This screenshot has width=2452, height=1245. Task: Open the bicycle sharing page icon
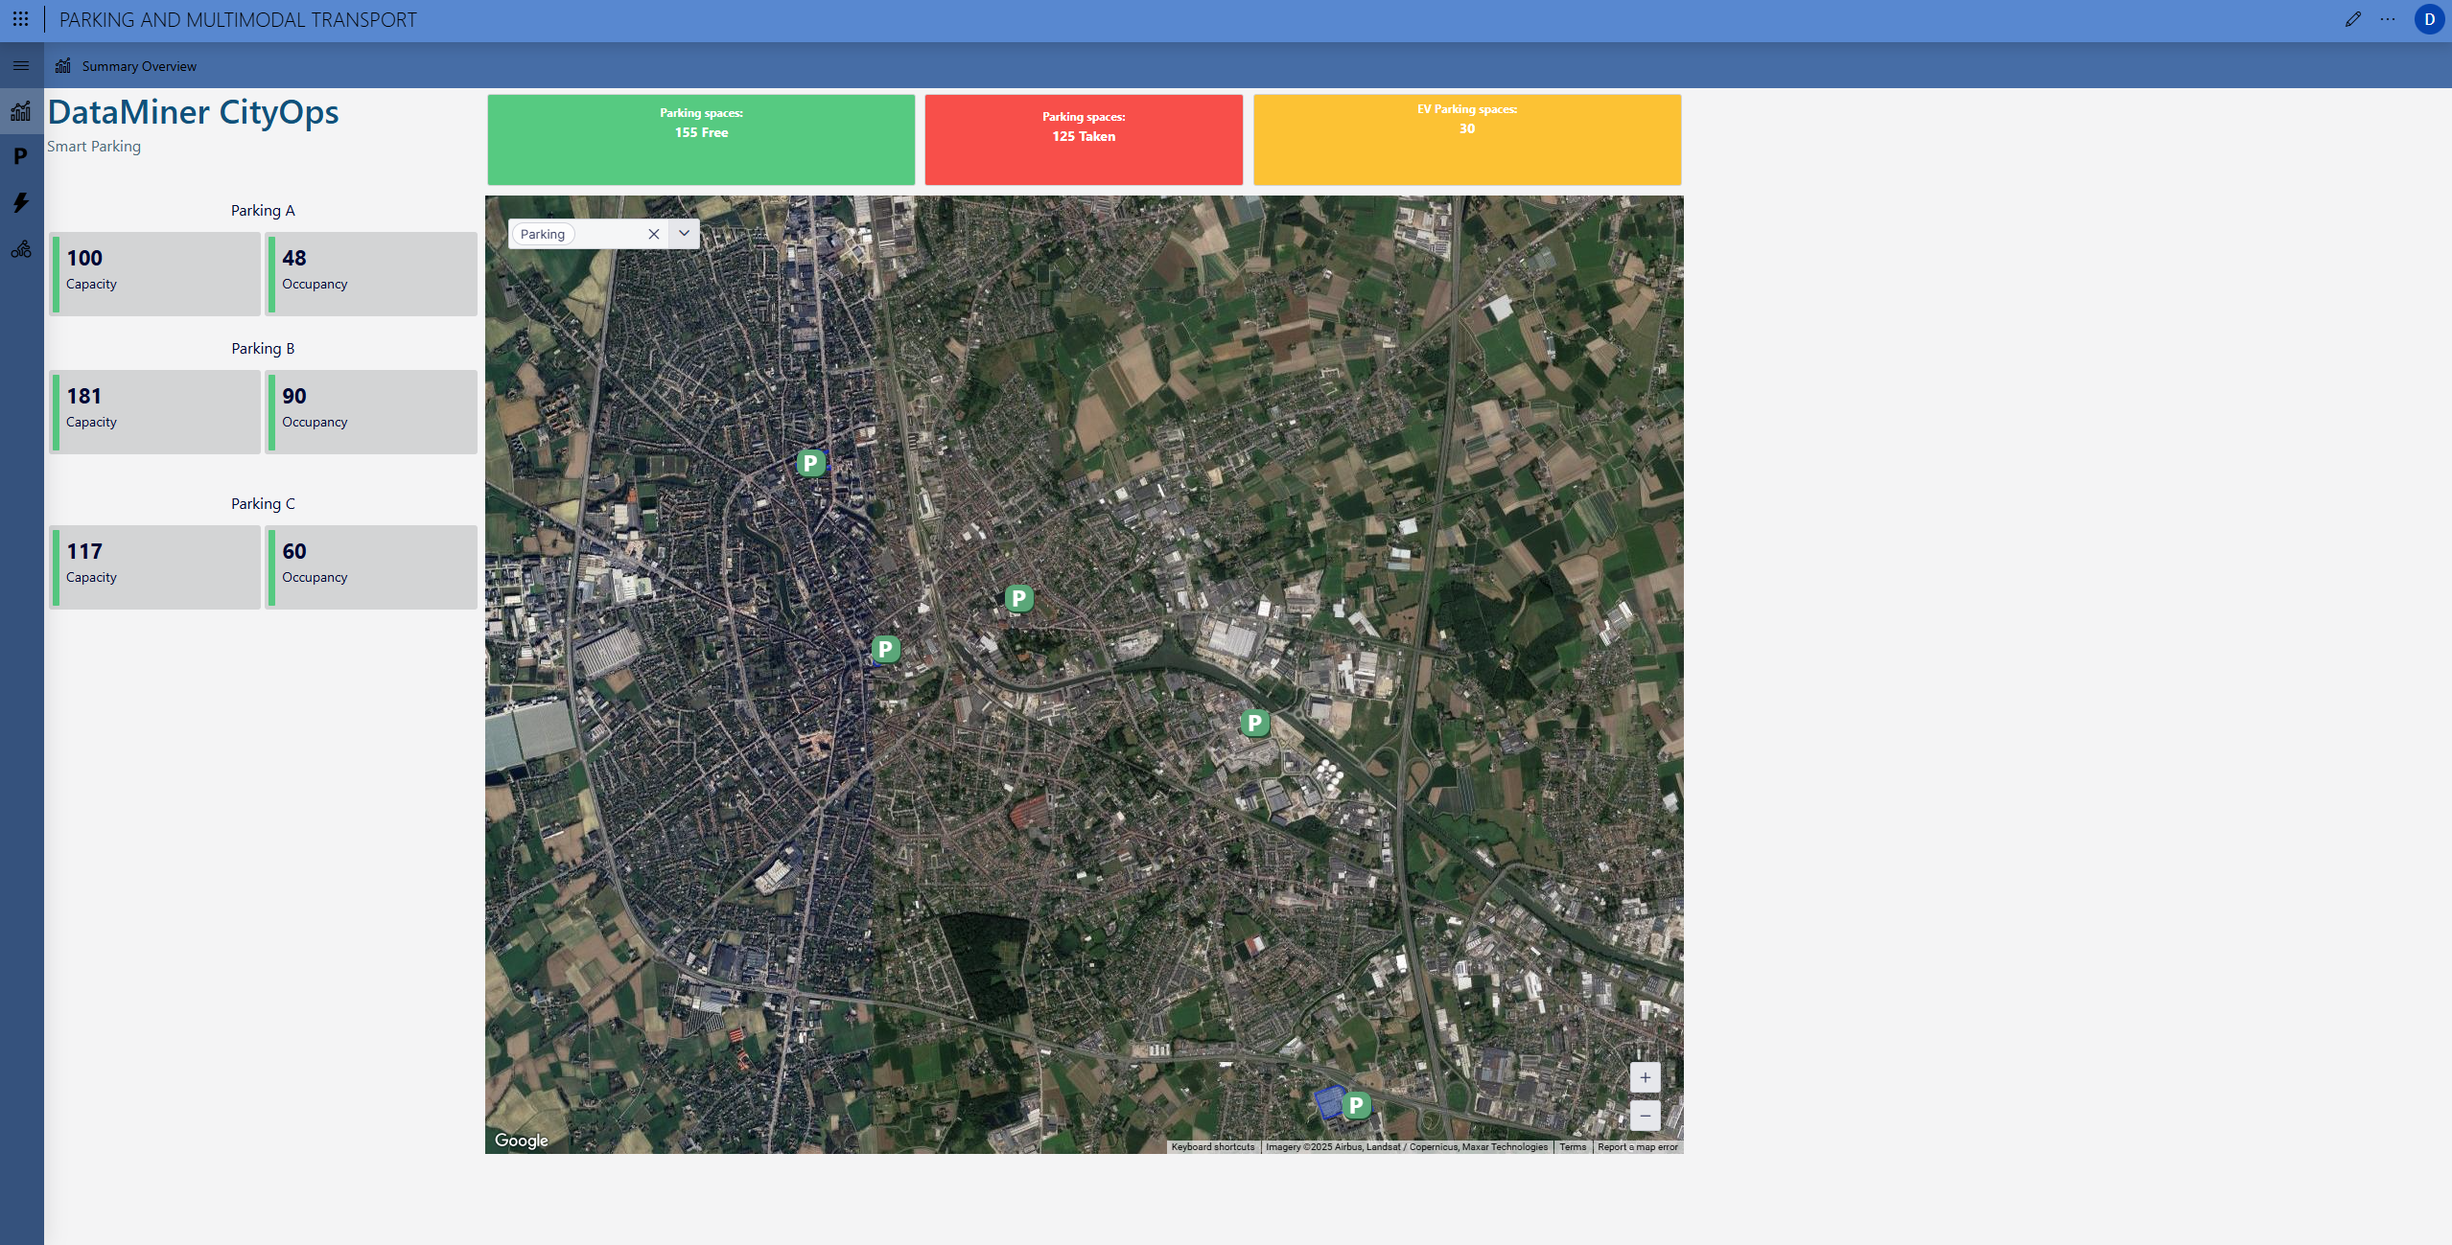(21, 249)
